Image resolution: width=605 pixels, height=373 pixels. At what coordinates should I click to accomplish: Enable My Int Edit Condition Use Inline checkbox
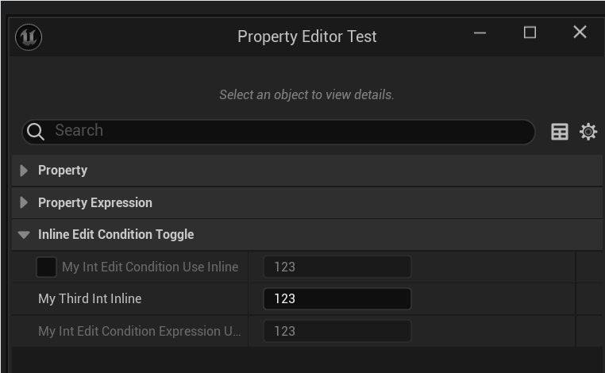(46, 267)
